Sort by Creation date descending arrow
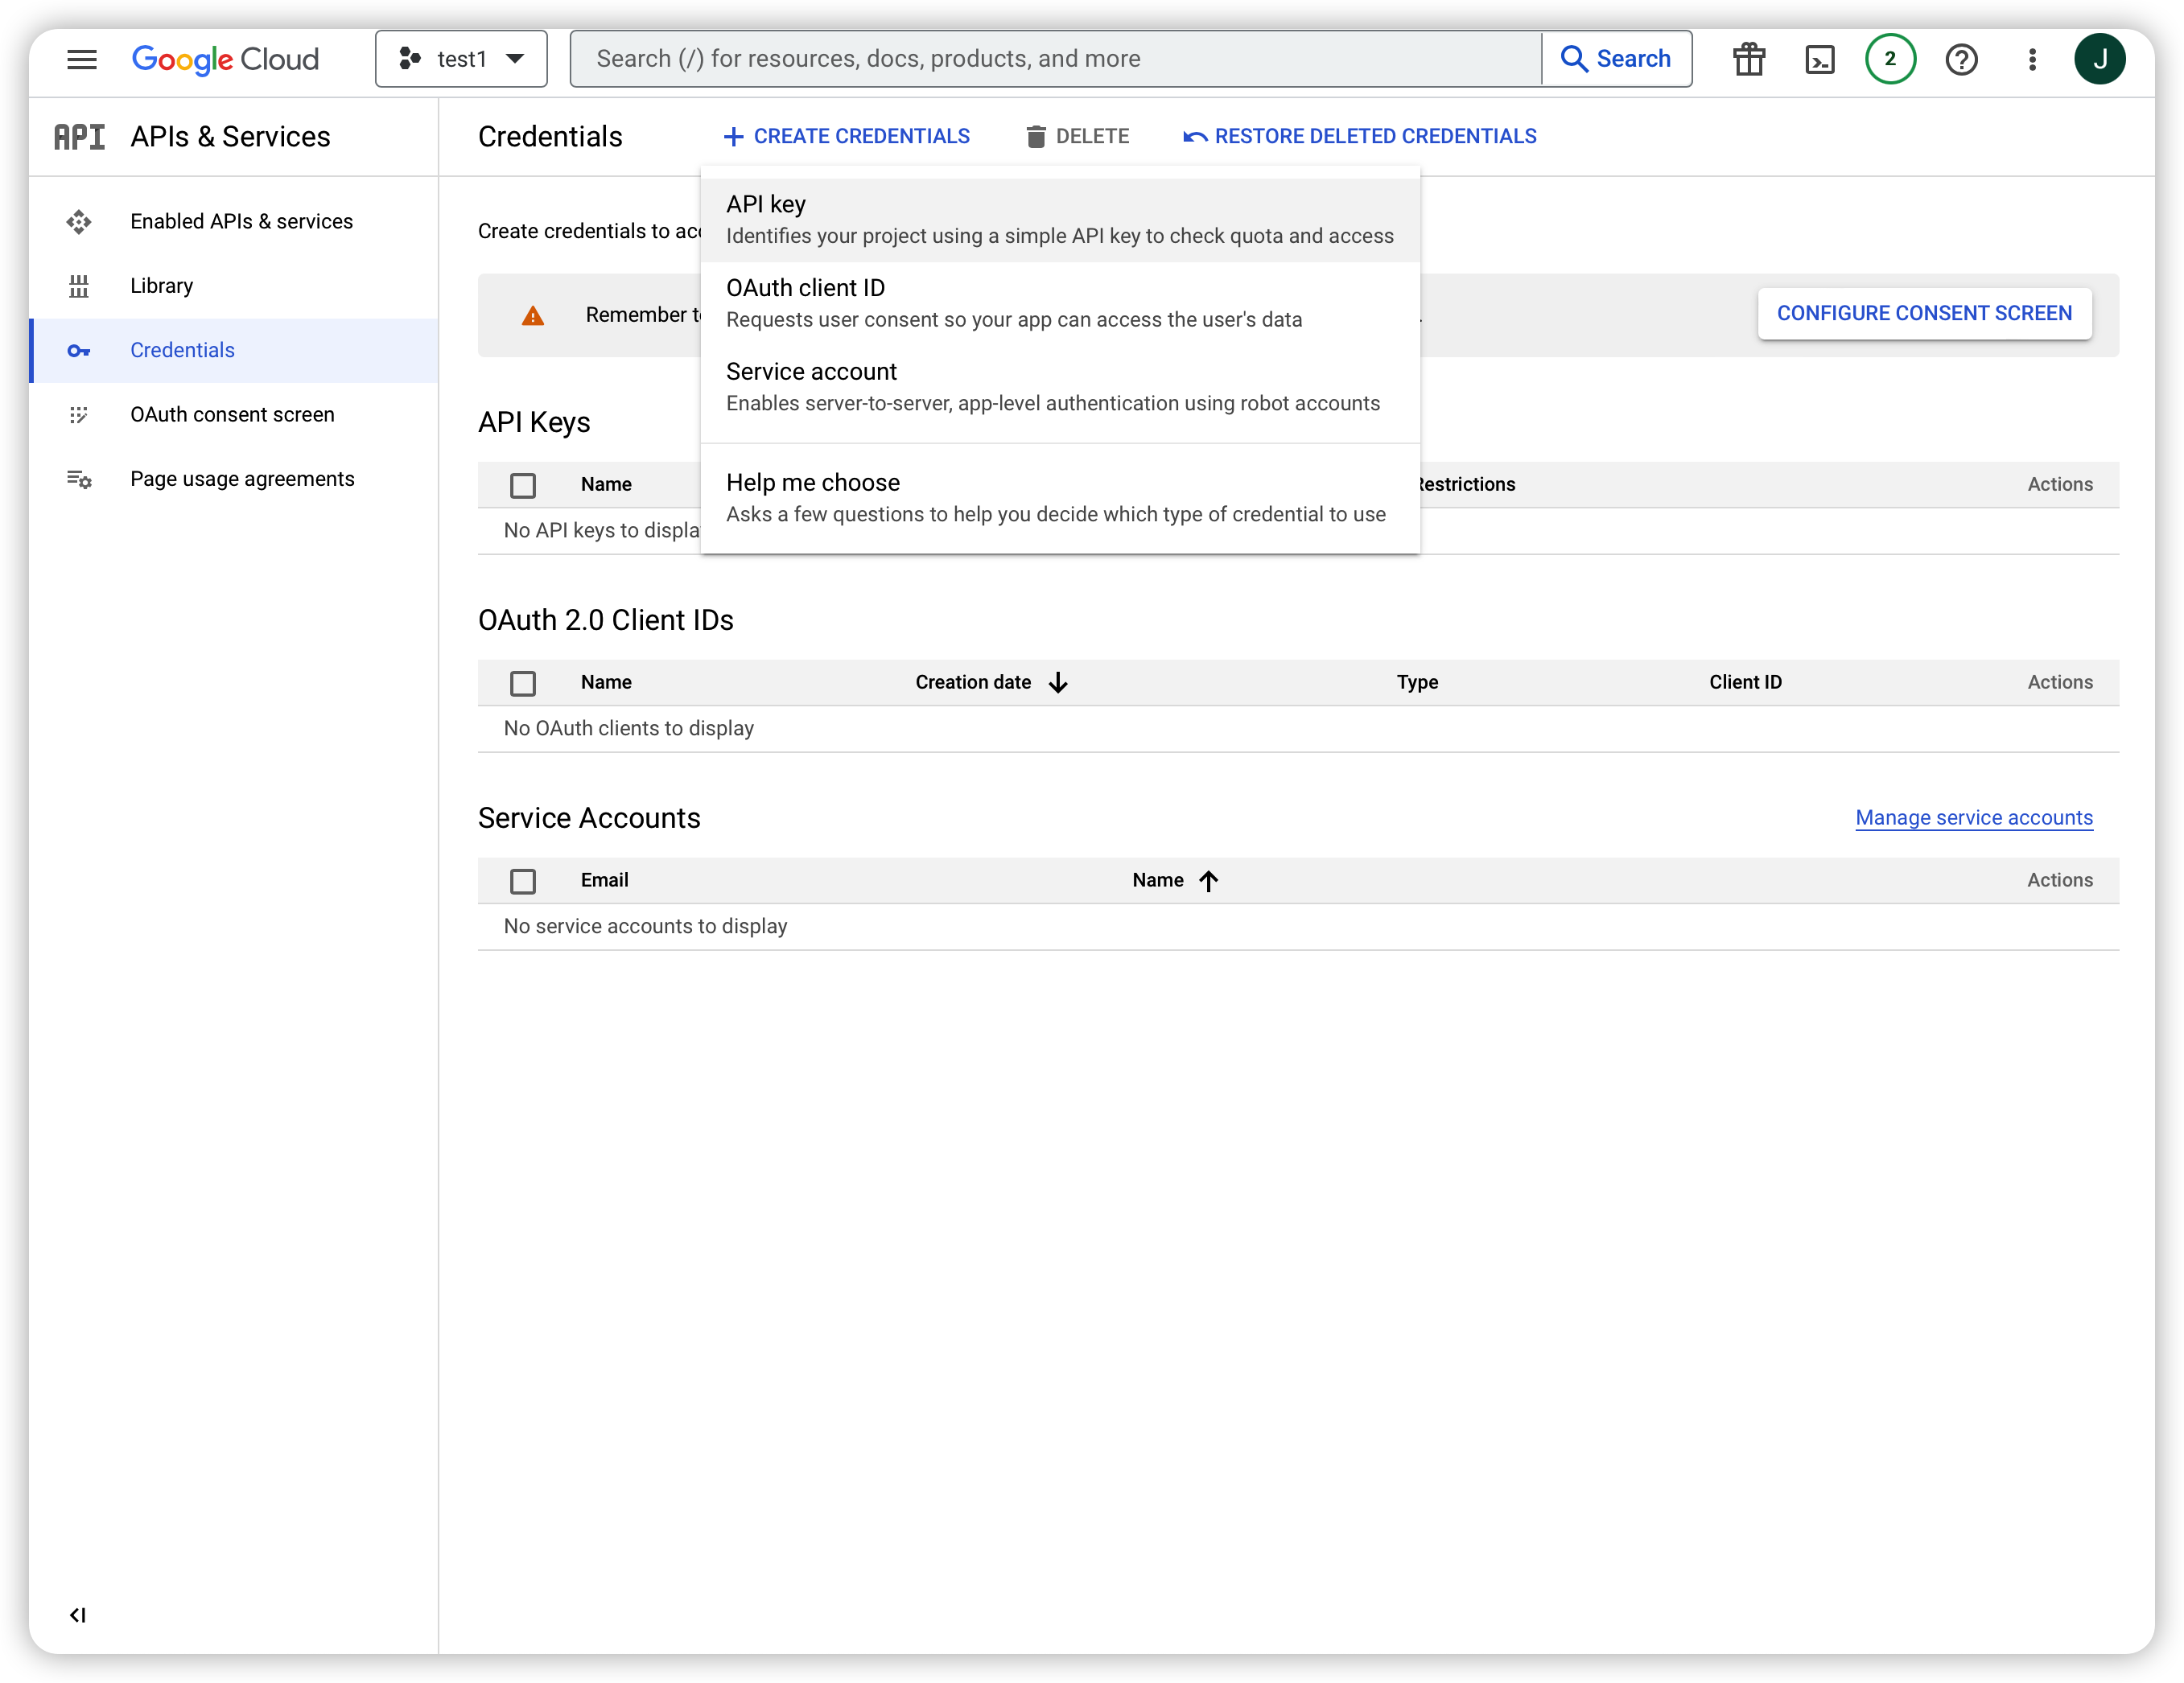This screenshot has height=1683, width=2184. pos(1058,683)
